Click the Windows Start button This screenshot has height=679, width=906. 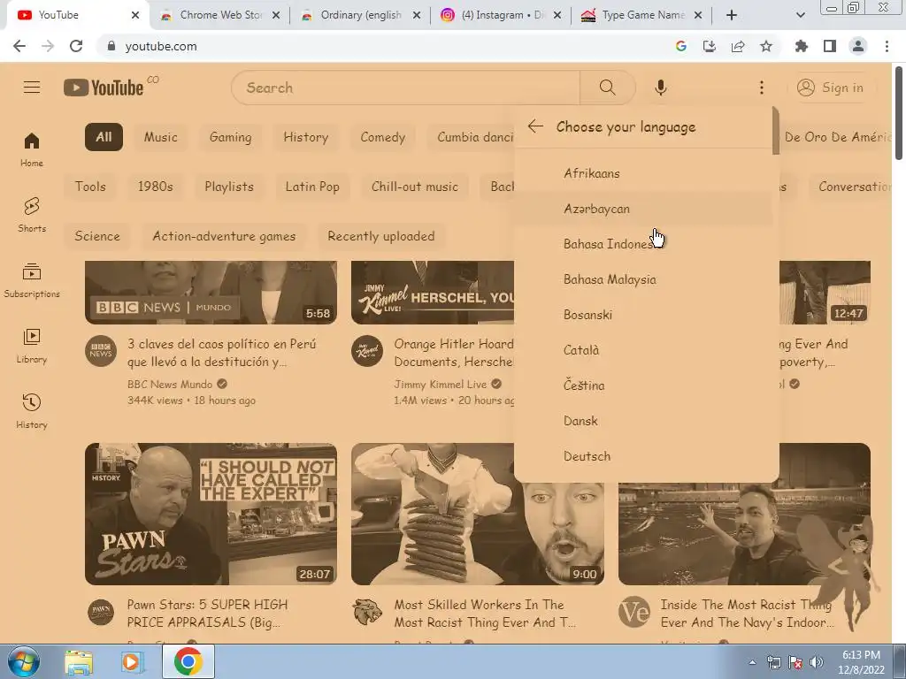click(23, 661)
